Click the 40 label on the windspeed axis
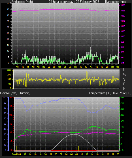 [x=8, y=15]
